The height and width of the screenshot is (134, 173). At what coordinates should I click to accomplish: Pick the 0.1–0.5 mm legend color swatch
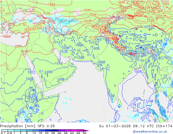[5, 130]
